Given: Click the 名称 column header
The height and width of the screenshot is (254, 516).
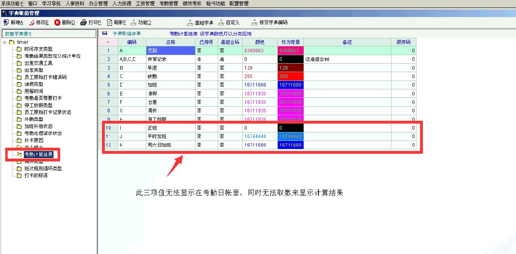Looking at the screenshot, I should click(x=171, y=42).
